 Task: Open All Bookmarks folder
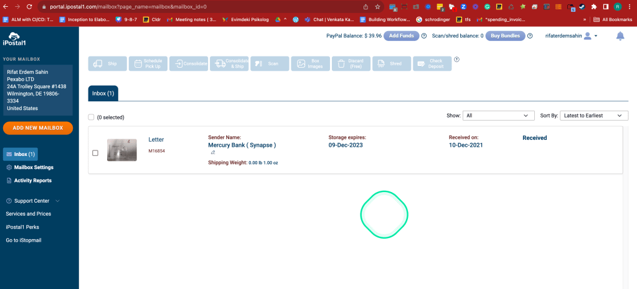pyautogui.click(x=613, y=19)
